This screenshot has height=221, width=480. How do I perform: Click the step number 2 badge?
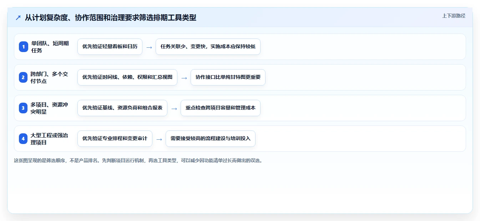pos(23,77)
